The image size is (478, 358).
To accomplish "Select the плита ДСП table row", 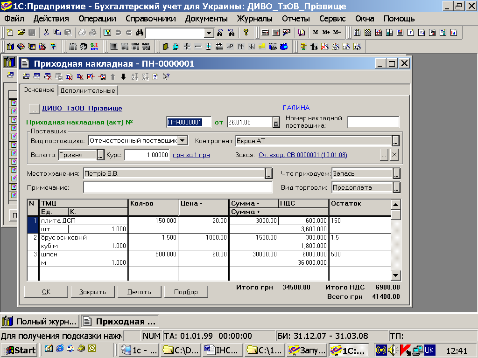I will click(x=209, y=225).
